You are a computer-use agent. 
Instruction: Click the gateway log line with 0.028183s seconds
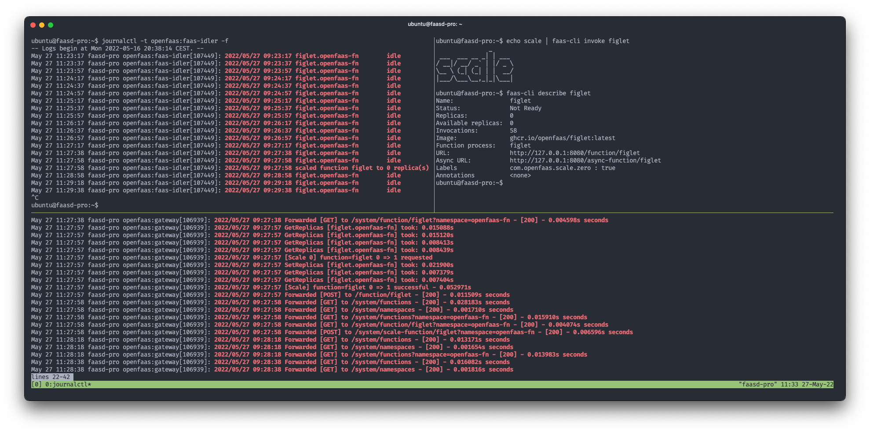pyautogui.click(x=271, y=302)
